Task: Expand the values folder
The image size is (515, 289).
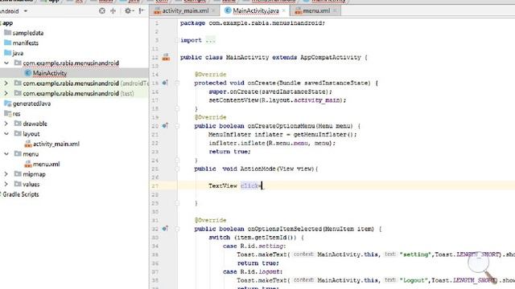Action: tap(6, 184)
